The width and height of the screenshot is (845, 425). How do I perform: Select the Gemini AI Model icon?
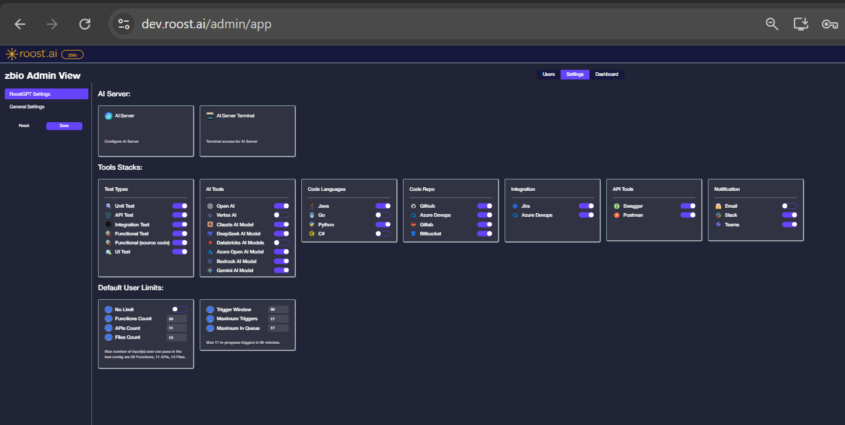pos(210,270)
